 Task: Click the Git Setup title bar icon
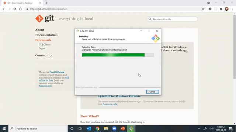[x=78, y=31]
